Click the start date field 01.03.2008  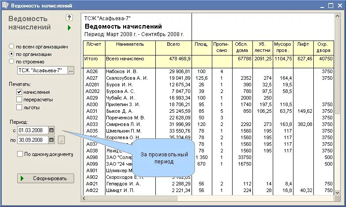pyautogui.click(x=33, y=130)
